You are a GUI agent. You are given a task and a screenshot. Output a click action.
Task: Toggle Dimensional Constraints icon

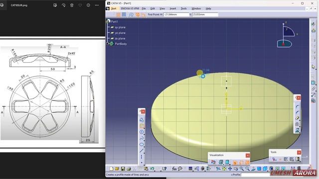pyautogui.click(x=144, y=14)
